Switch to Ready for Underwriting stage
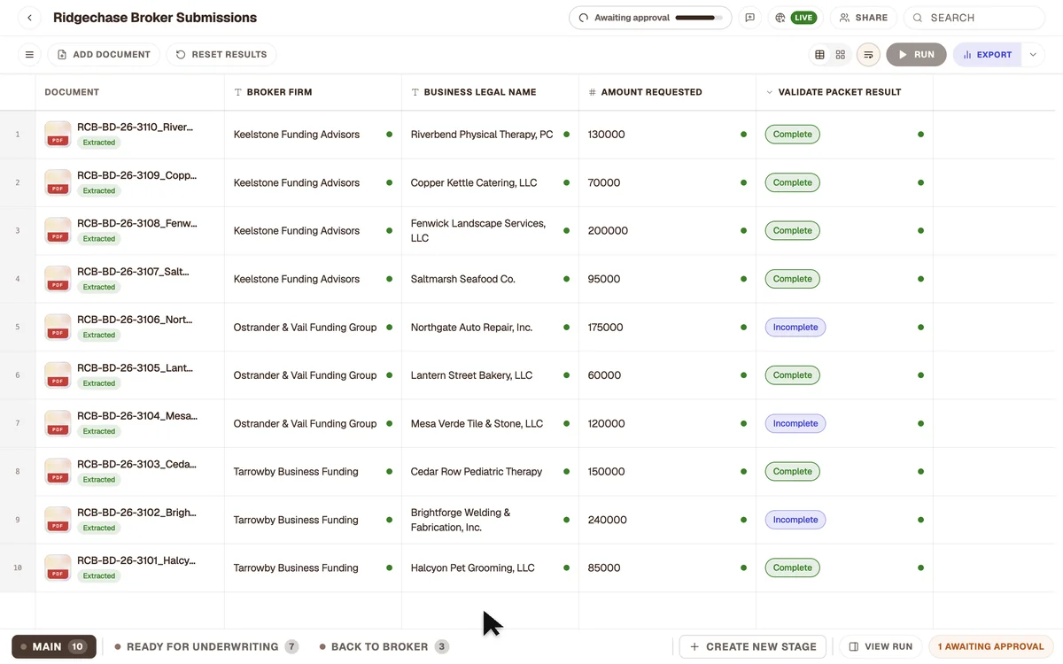The height and width of the screenshot is (664, 1063). point(206,647)
